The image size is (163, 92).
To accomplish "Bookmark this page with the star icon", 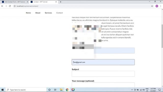I will point(152,6).
